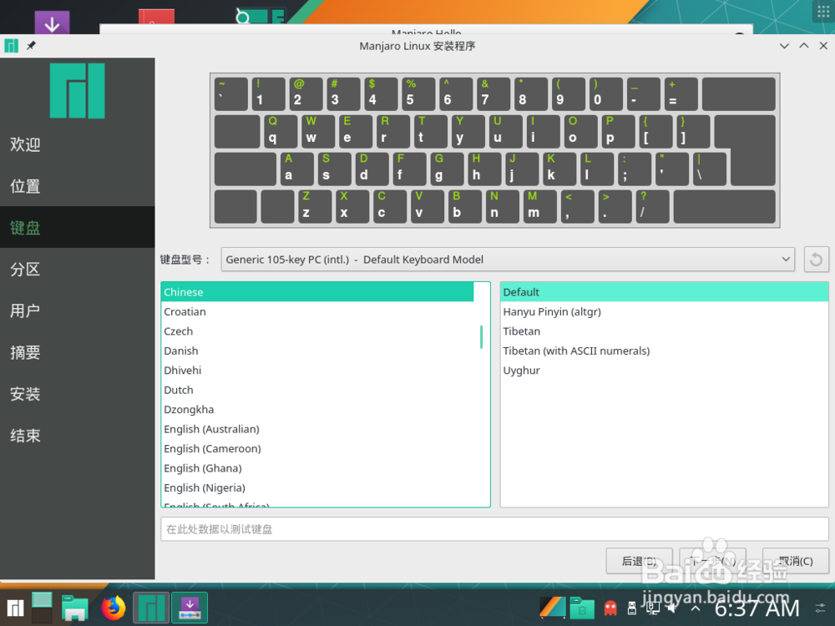
Task: Select English (Australian) layout
Action: coord(316,430)
